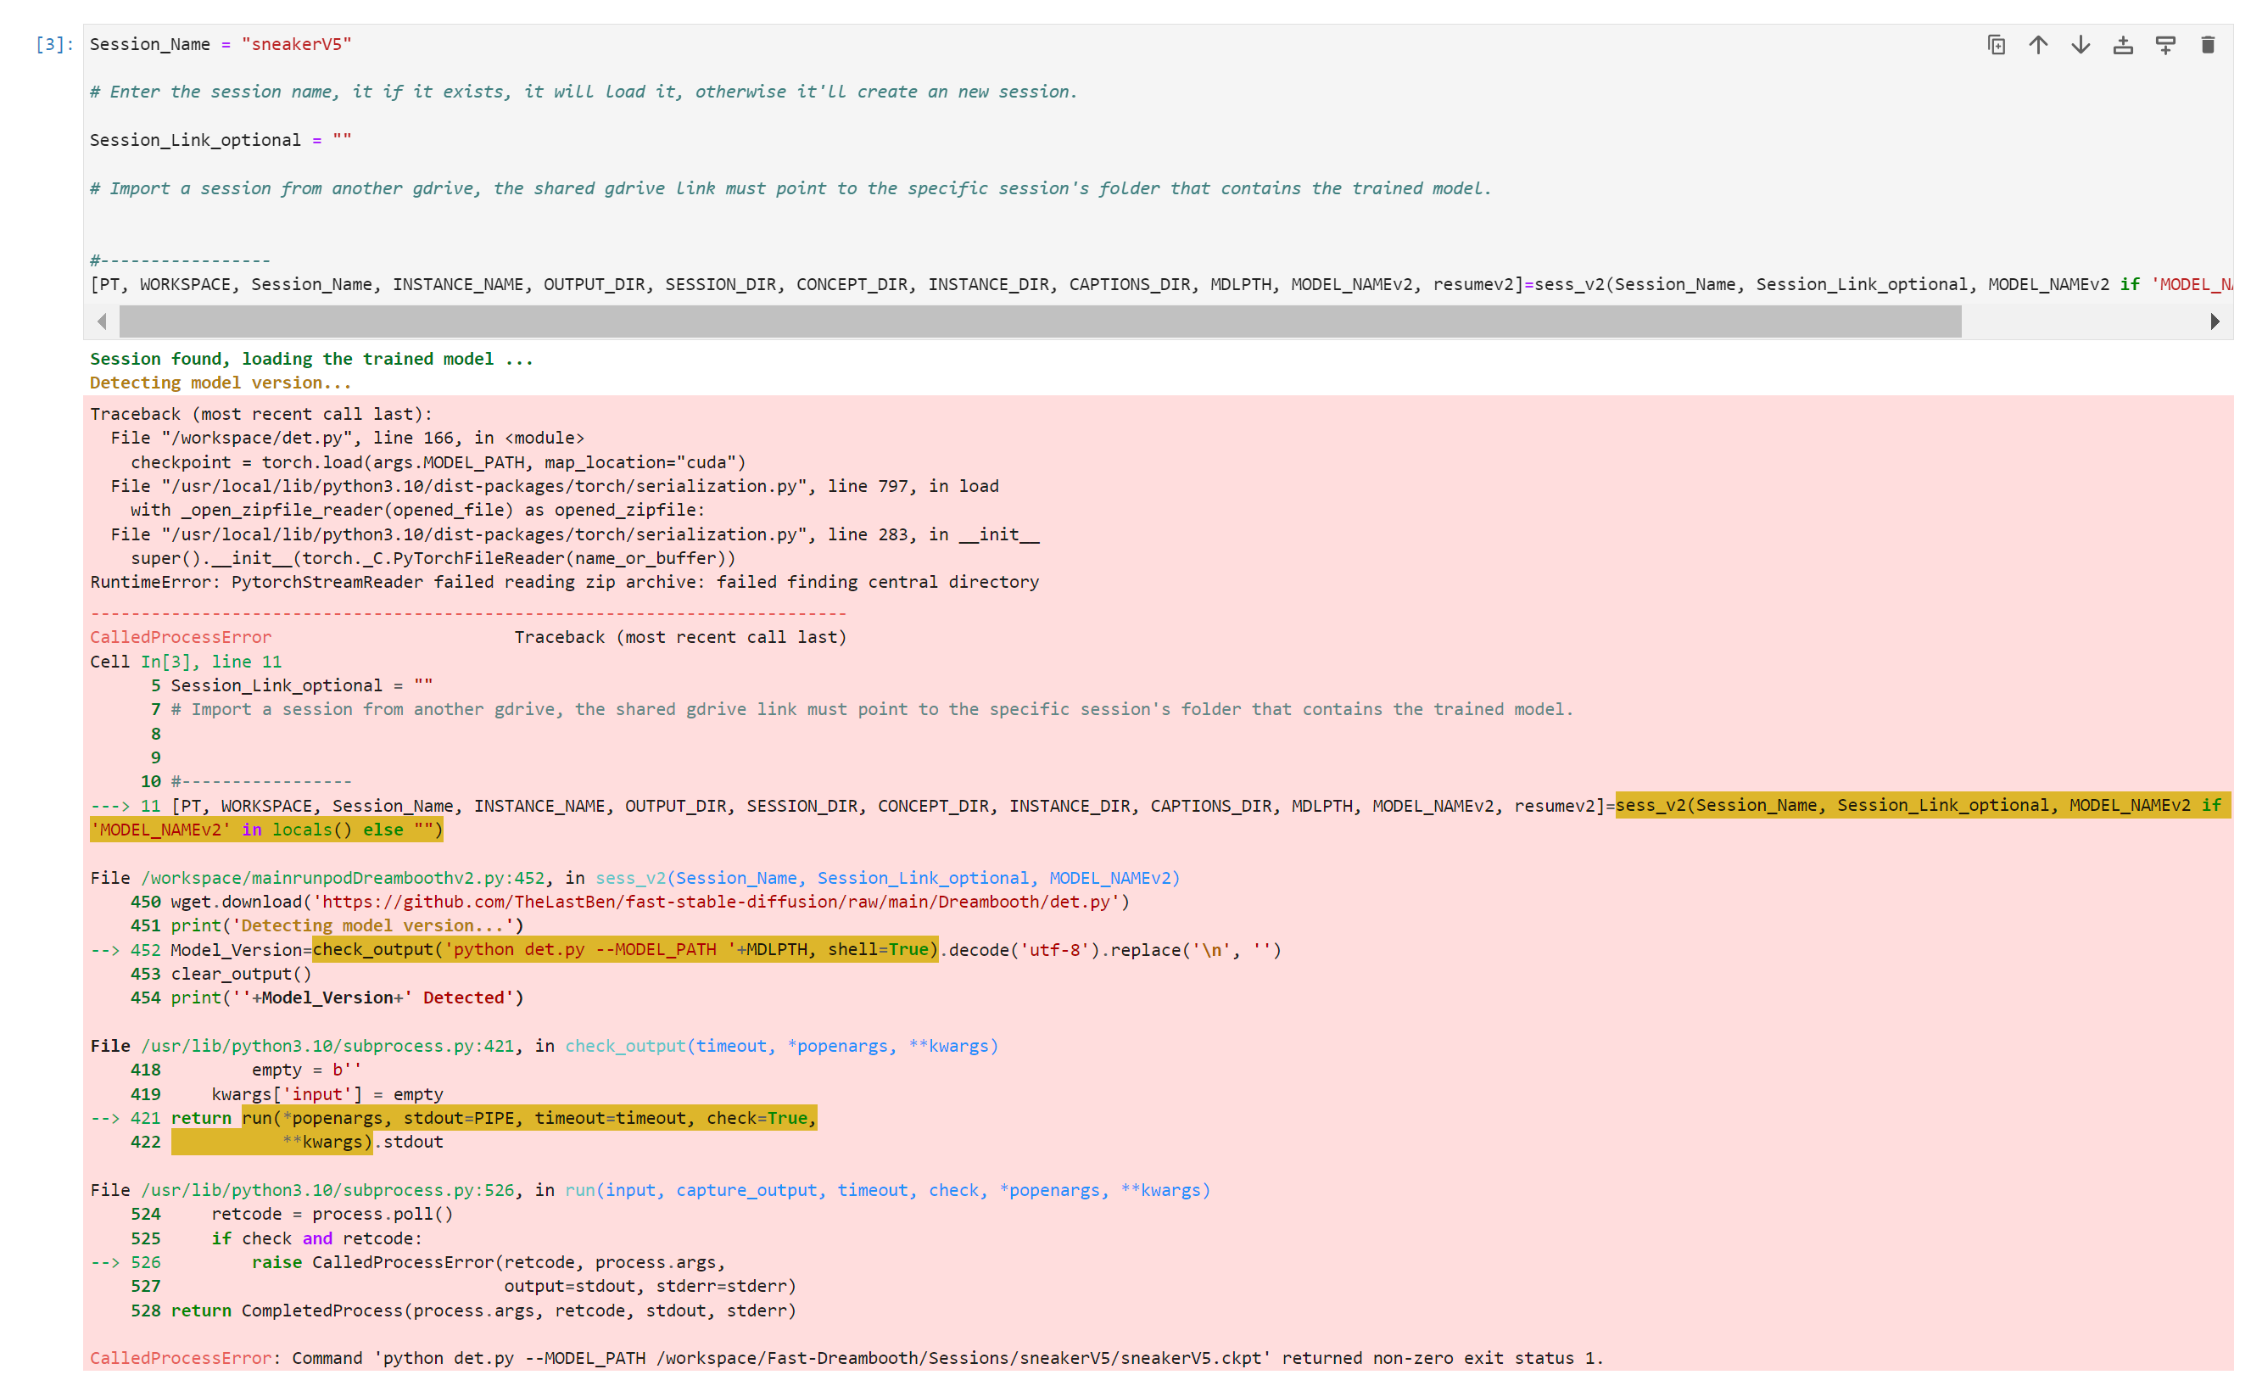Insert a new cell above

click(x=2123, y=44)
